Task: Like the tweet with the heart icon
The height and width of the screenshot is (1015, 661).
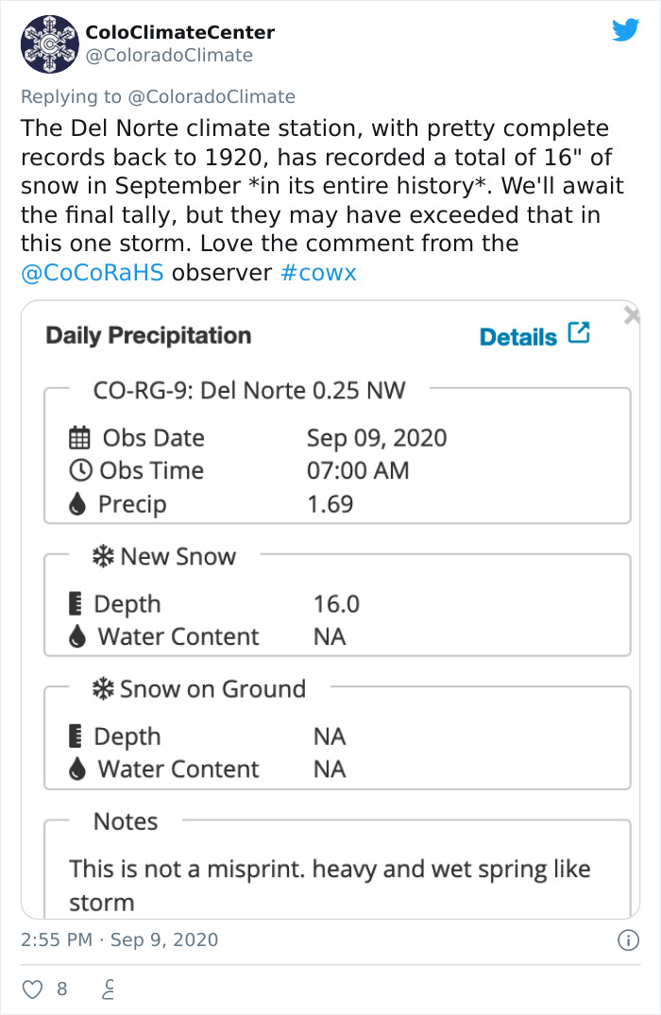Action: (x=32, y=989)
